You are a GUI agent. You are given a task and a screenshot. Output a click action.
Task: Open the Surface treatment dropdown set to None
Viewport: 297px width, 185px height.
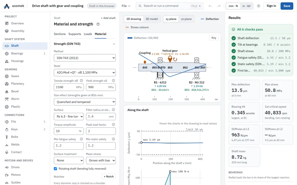69,160
